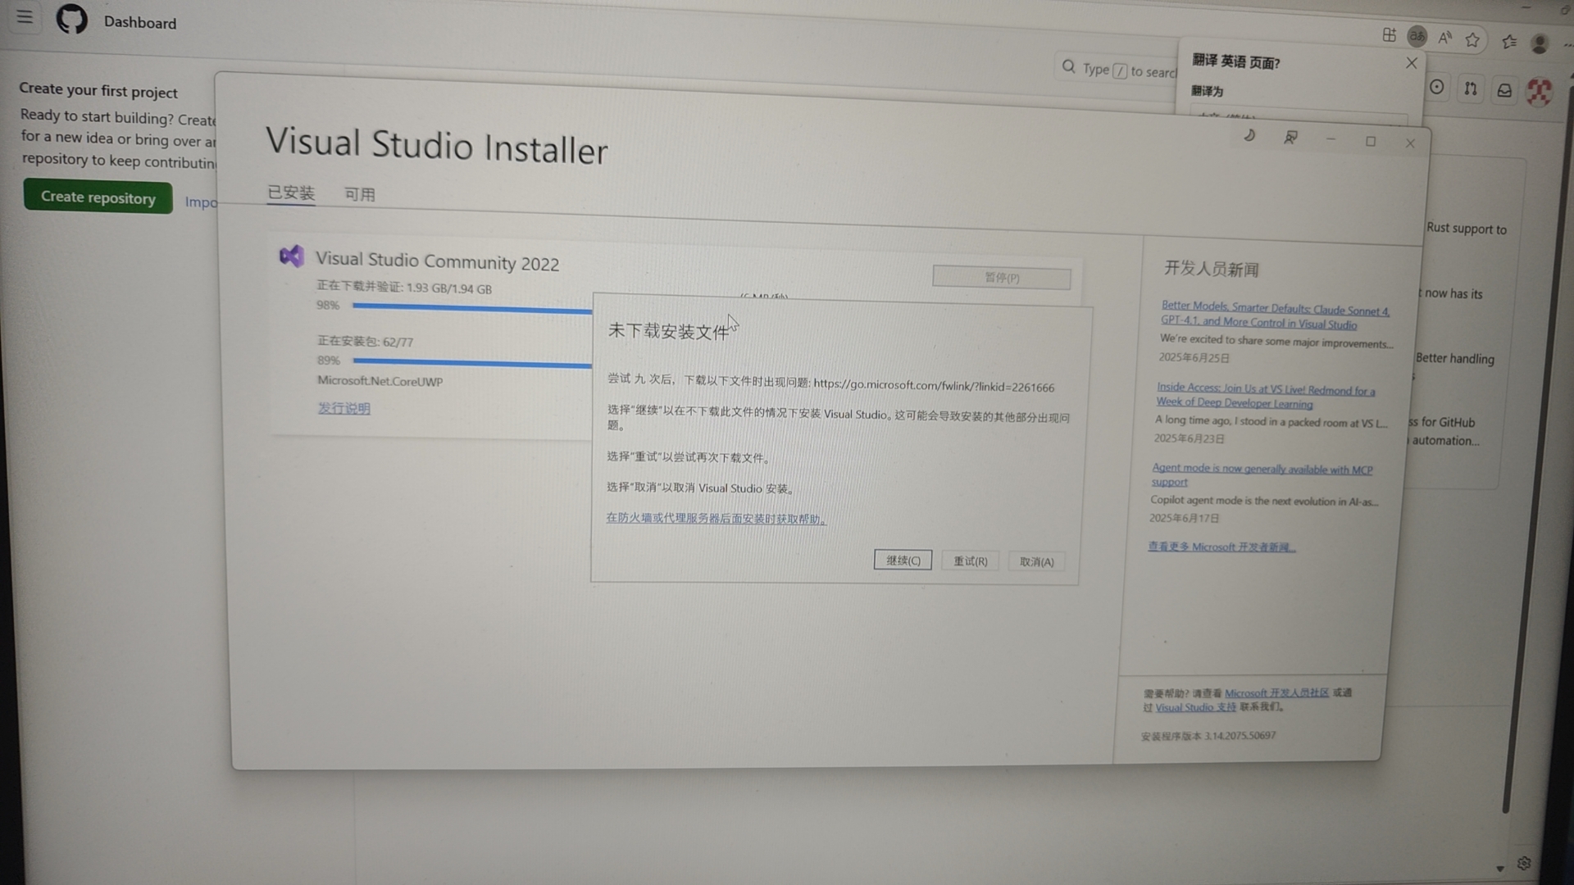Open the Inside Access VS Live Redmond news link
The image size is (1574, 885).
[1266, 395]
